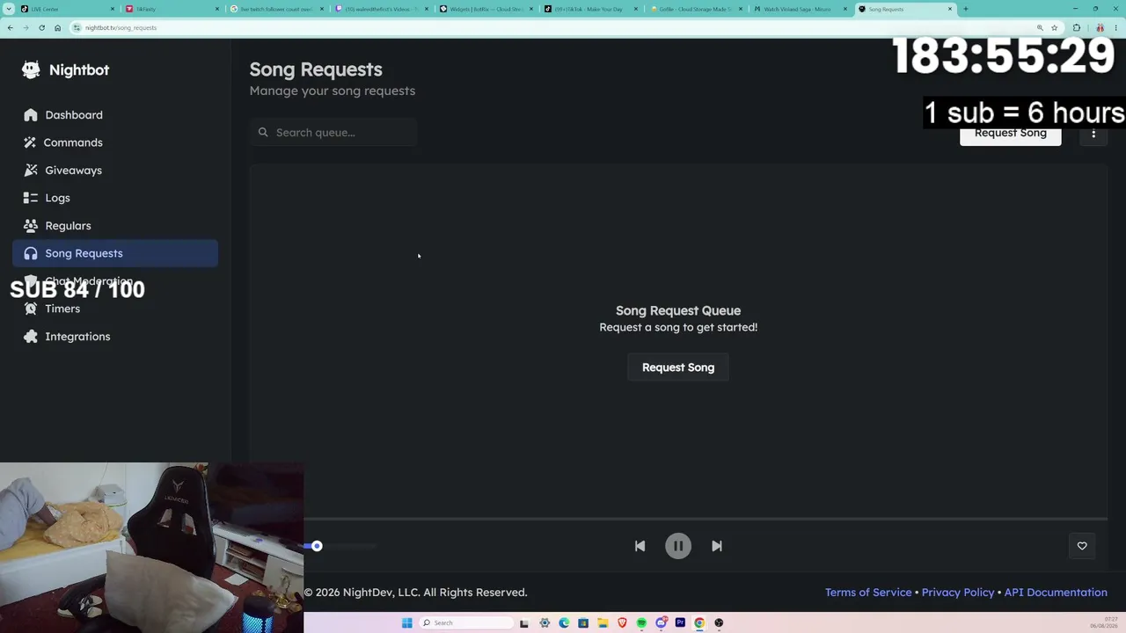Screen dimensions: 1126x633
Task: Pause the song playback
Action: click(x=678, y=546)
